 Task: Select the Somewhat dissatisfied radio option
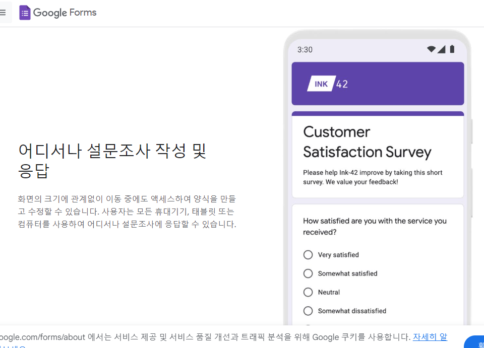tap(308, 311)
